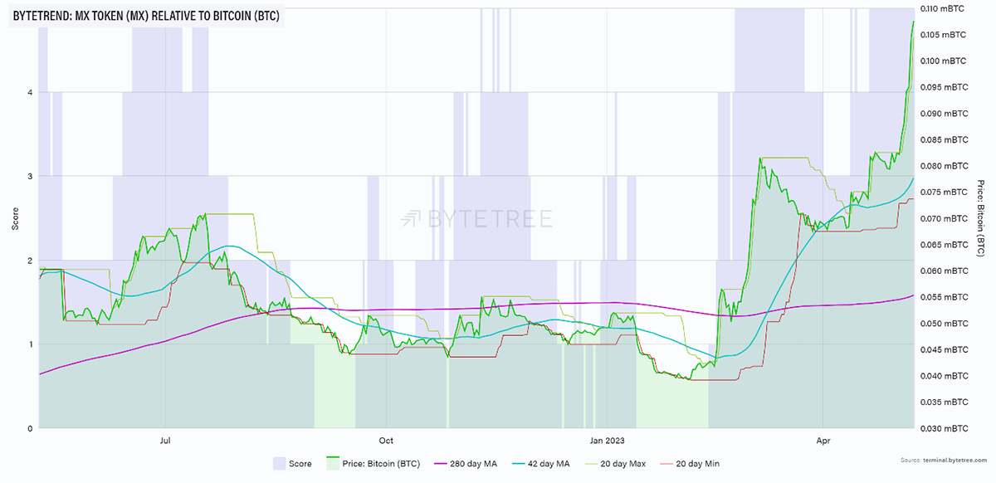
Task: Click the 0.045 mBTC price axis label
Action: [942, 350]
